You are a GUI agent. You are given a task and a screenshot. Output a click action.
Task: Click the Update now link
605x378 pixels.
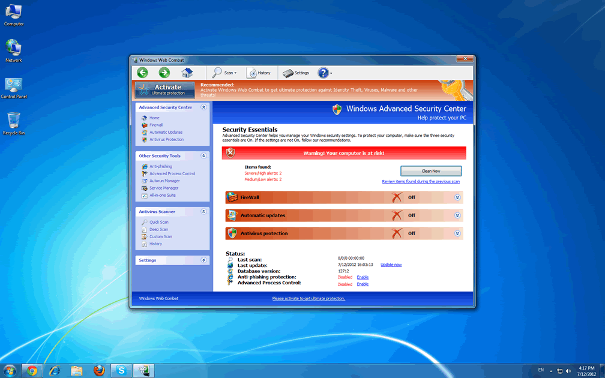(x=391, y=265)
